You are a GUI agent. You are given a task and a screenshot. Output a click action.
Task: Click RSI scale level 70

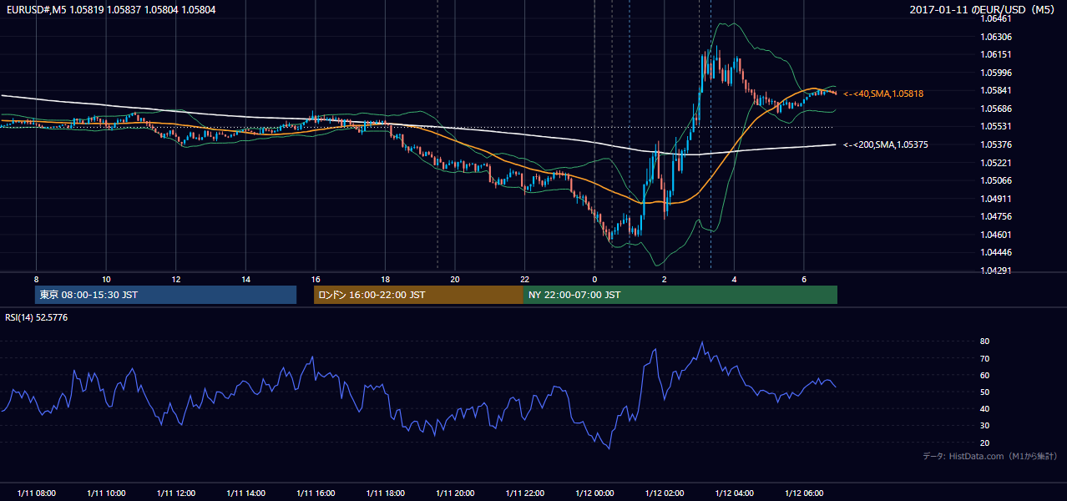point(985,358)
